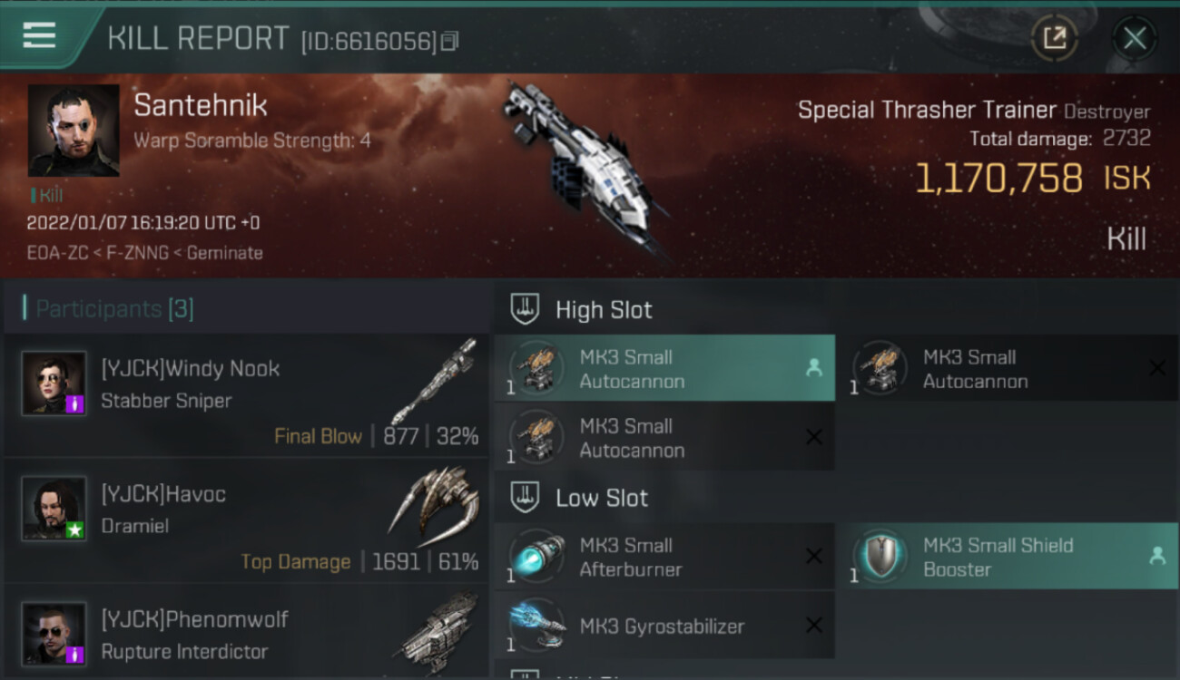Click the pilot name Santehnik

tap(201, 105)
